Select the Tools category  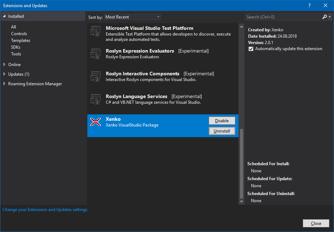(16, 54)
